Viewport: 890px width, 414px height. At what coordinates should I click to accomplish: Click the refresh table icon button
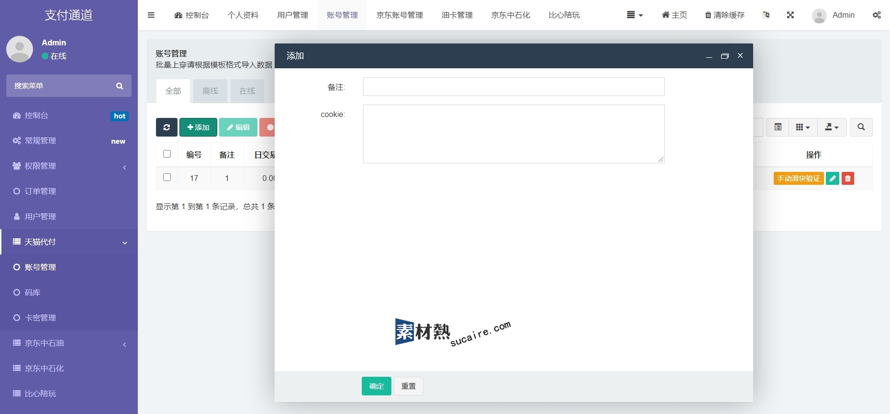point(167,127)
